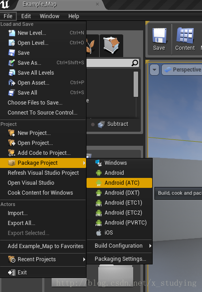This screenshot has height=292, width=202.
Task: Click inside the modes search field
Action: (109, 63)
